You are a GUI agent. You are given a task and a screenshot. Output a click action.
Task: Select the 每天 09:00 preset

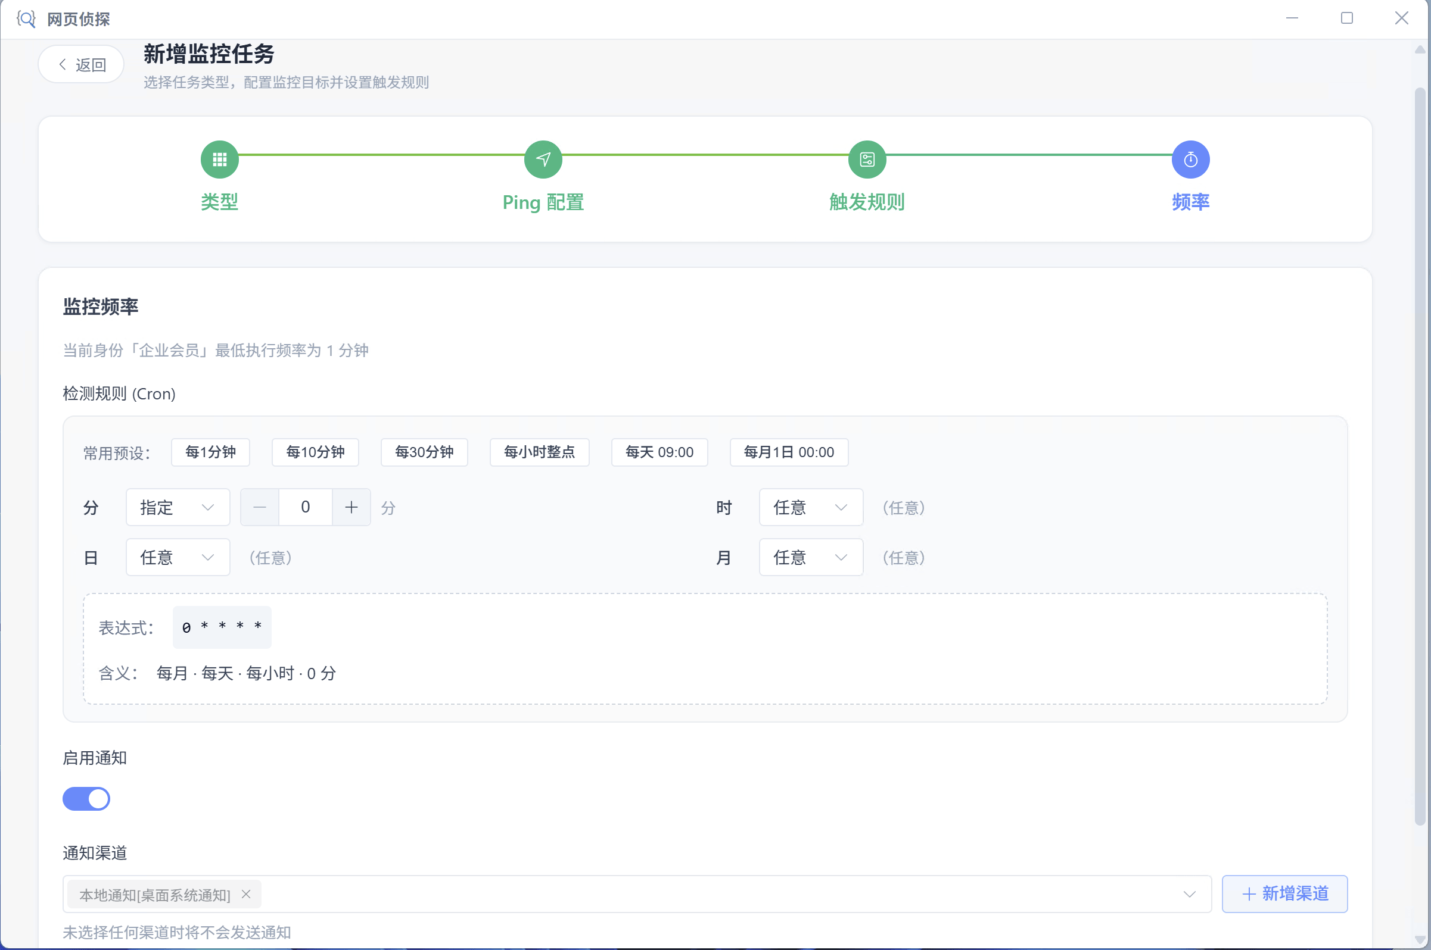pos(659,452)
